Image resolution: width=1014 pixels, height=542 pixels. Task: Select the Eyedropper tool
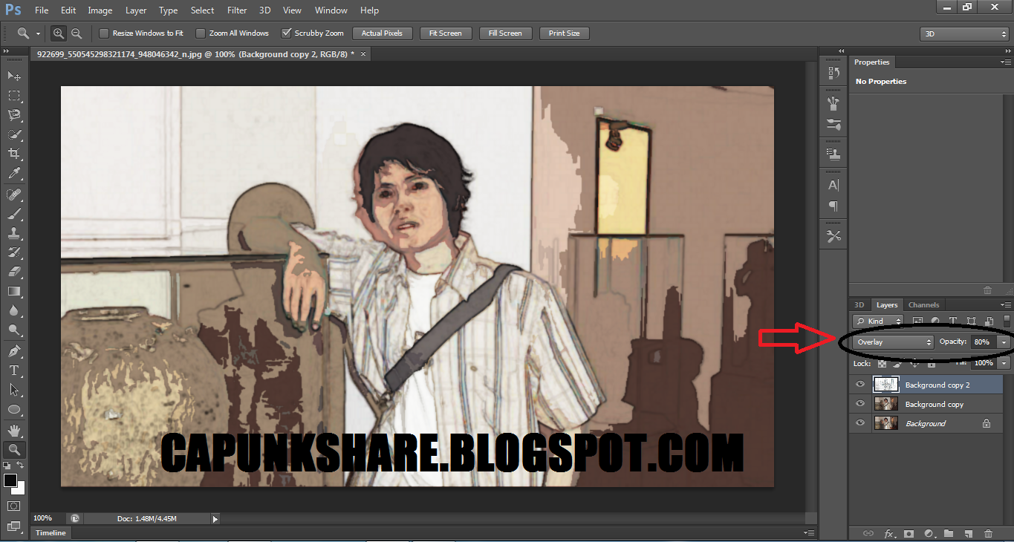pos(14,174)
